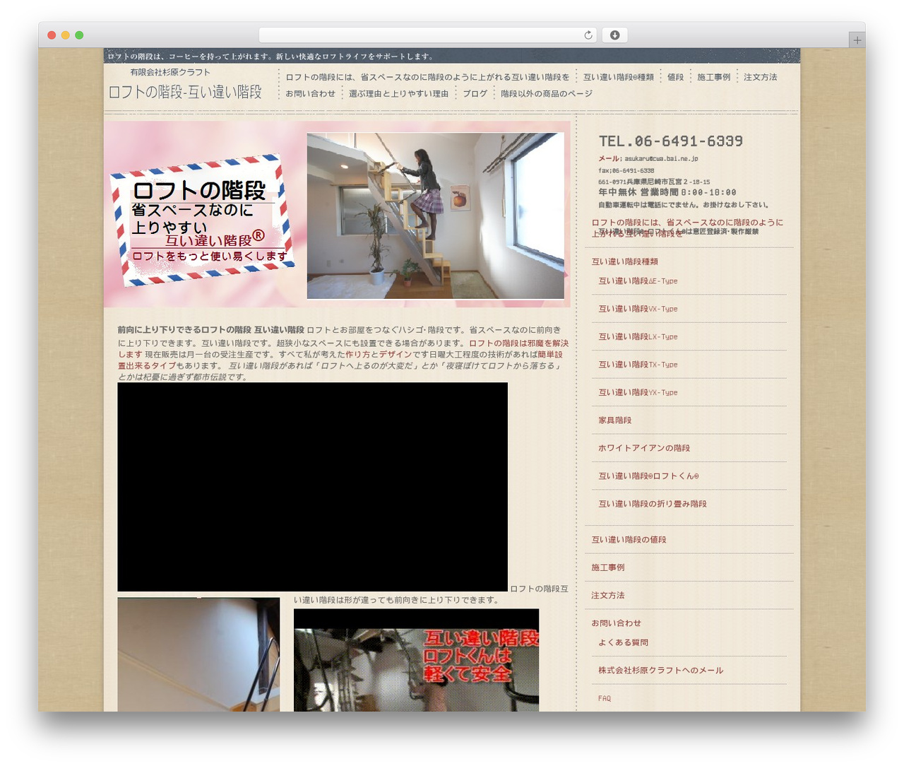
Task: Open sidebar link お問い合わせ
Action: (x=617, y=623)
